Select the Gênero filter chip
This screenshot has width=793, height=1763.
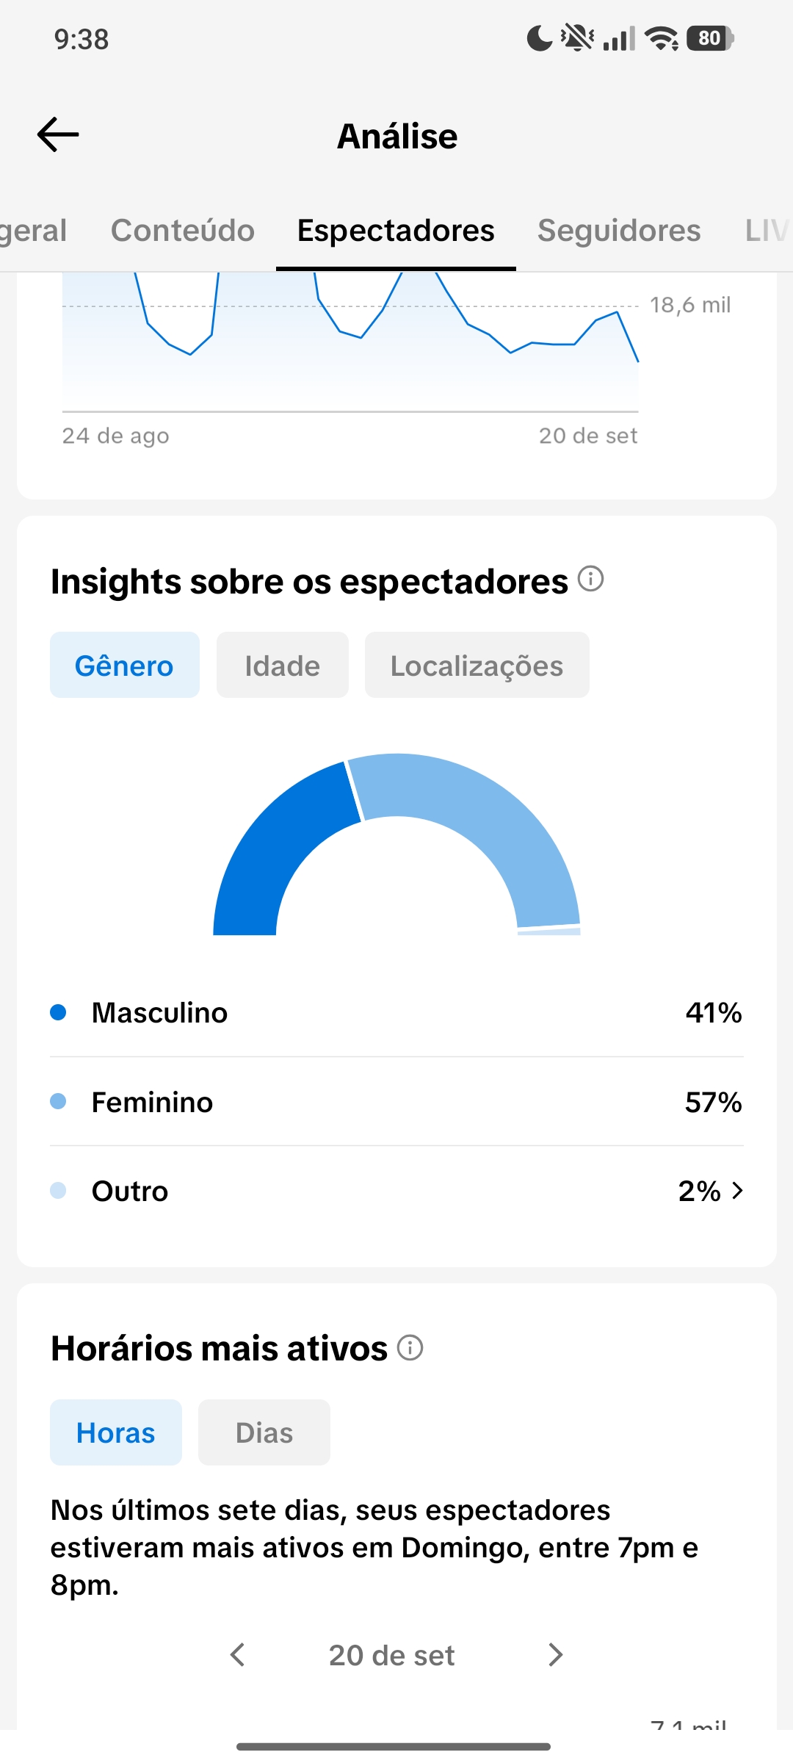[x=125, y=665]
